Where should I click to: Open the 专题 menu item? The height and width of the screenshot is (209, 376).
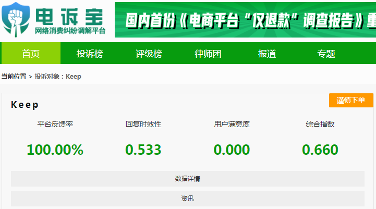click(326, 54)
